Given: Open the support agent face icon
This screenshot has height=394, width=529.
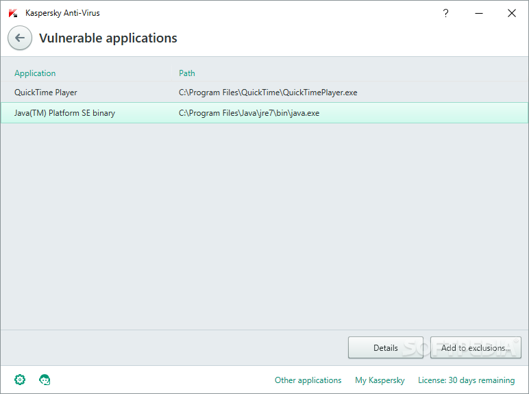Looking at the screenshot, I should [x=45, y=380].
